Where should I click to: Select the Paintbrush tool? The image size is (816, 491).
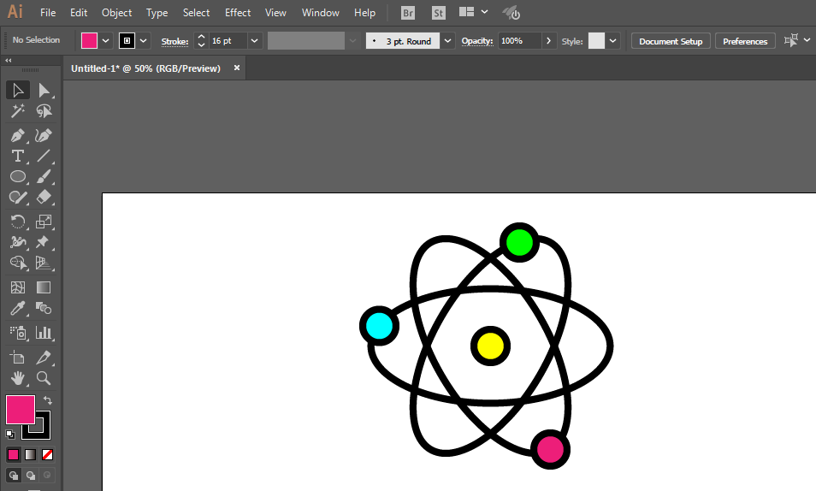click(x=44, y=176)
